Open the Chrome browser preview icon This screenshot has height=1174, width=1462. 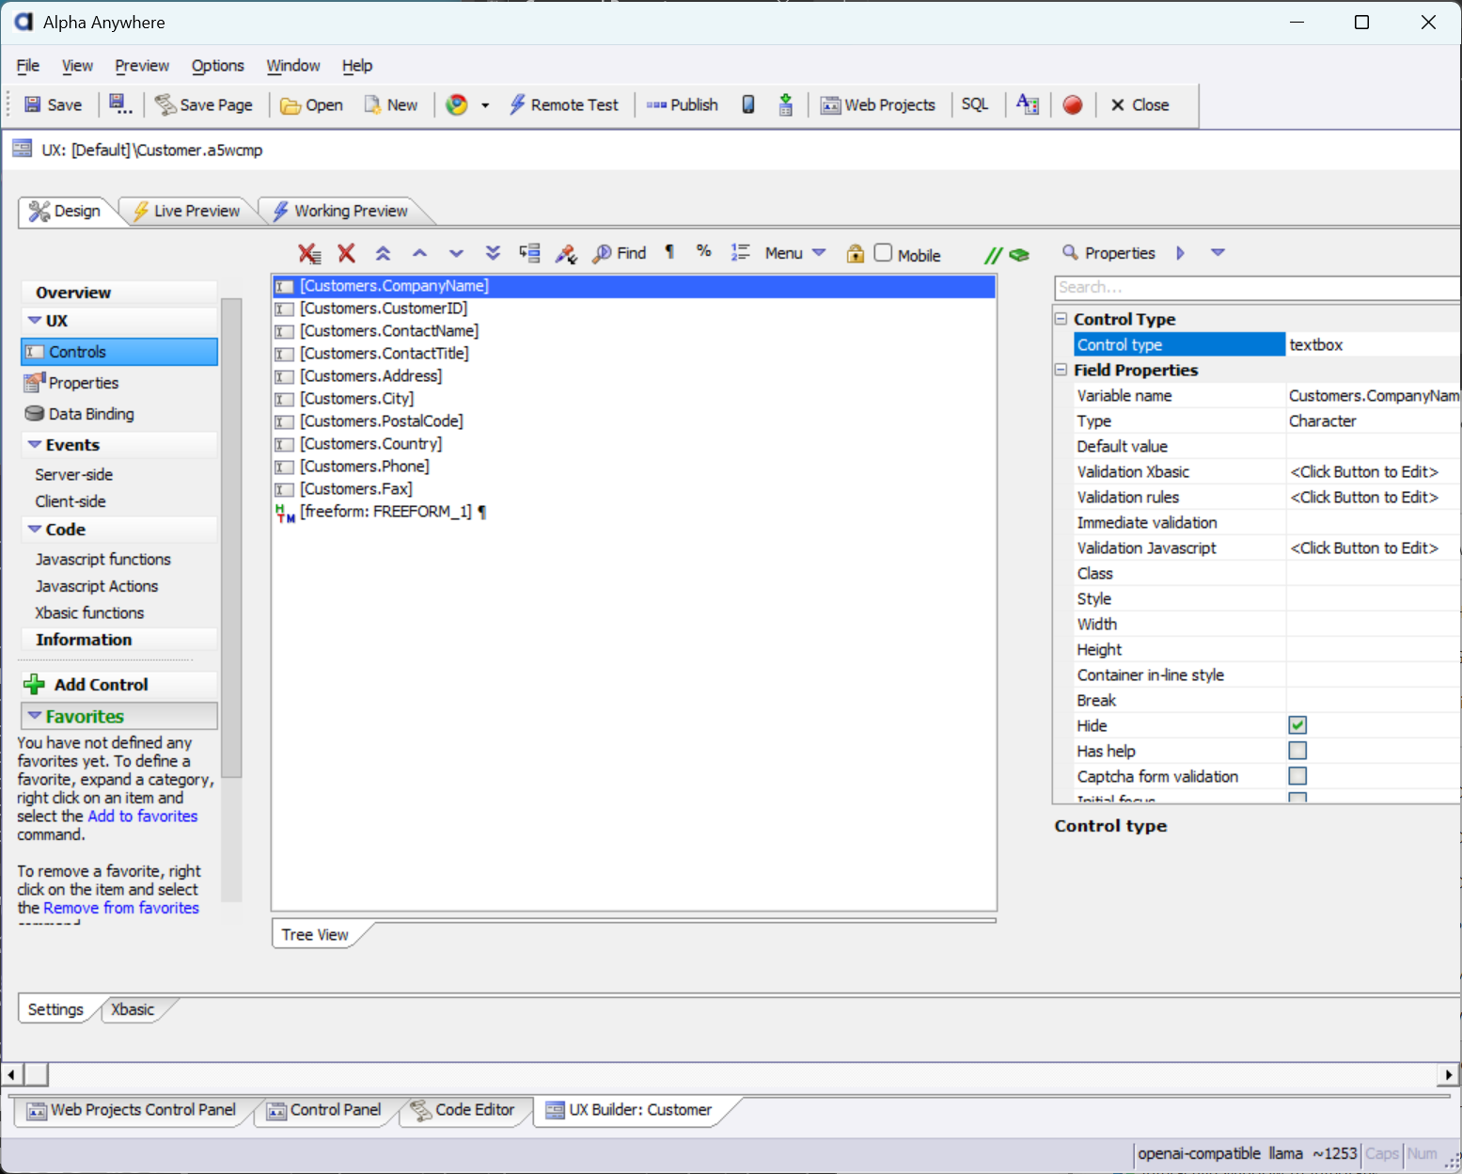(x=457, y=104)
